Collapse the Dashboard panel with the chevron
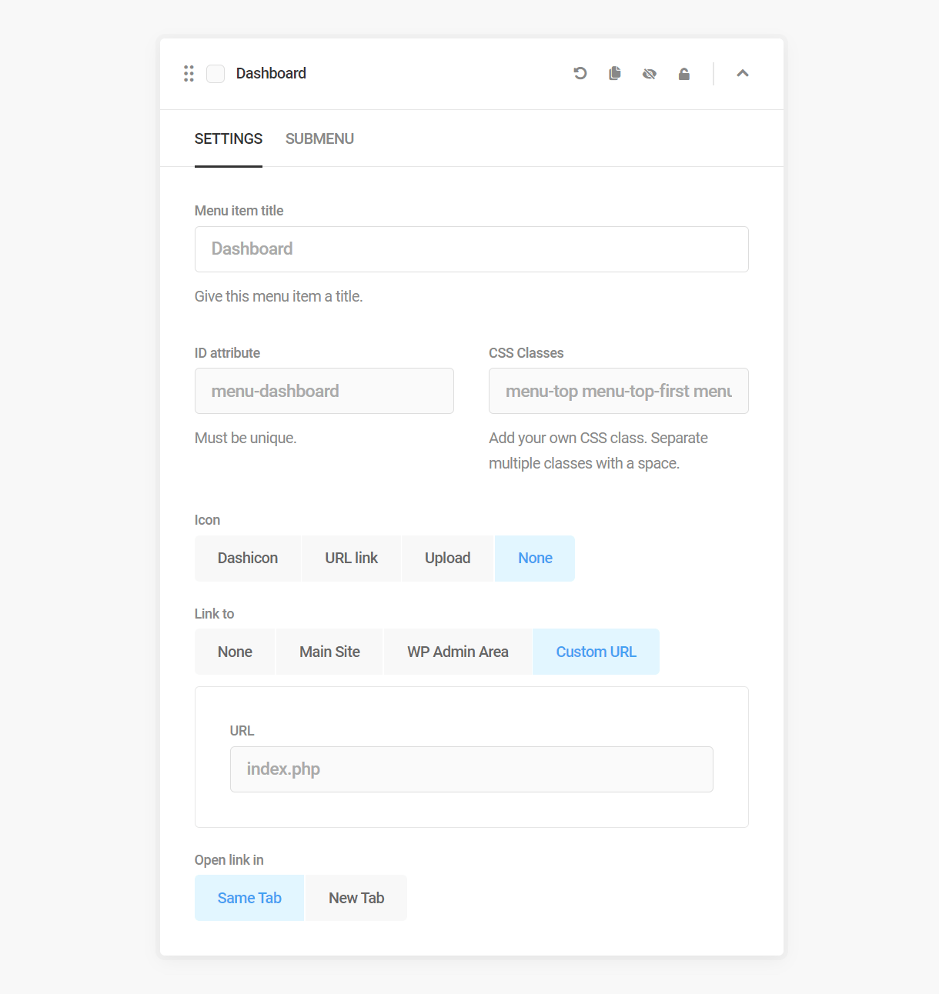Viewport: 939px width, 994px height. click(743, 73)
